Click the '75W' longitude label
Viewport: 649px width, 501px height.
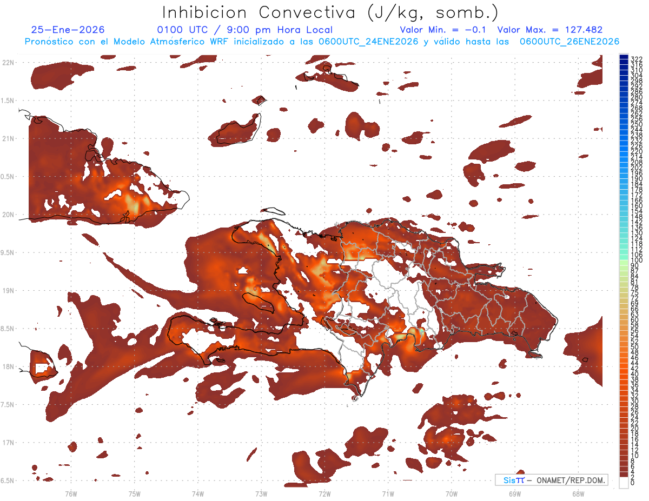point(134,493)
